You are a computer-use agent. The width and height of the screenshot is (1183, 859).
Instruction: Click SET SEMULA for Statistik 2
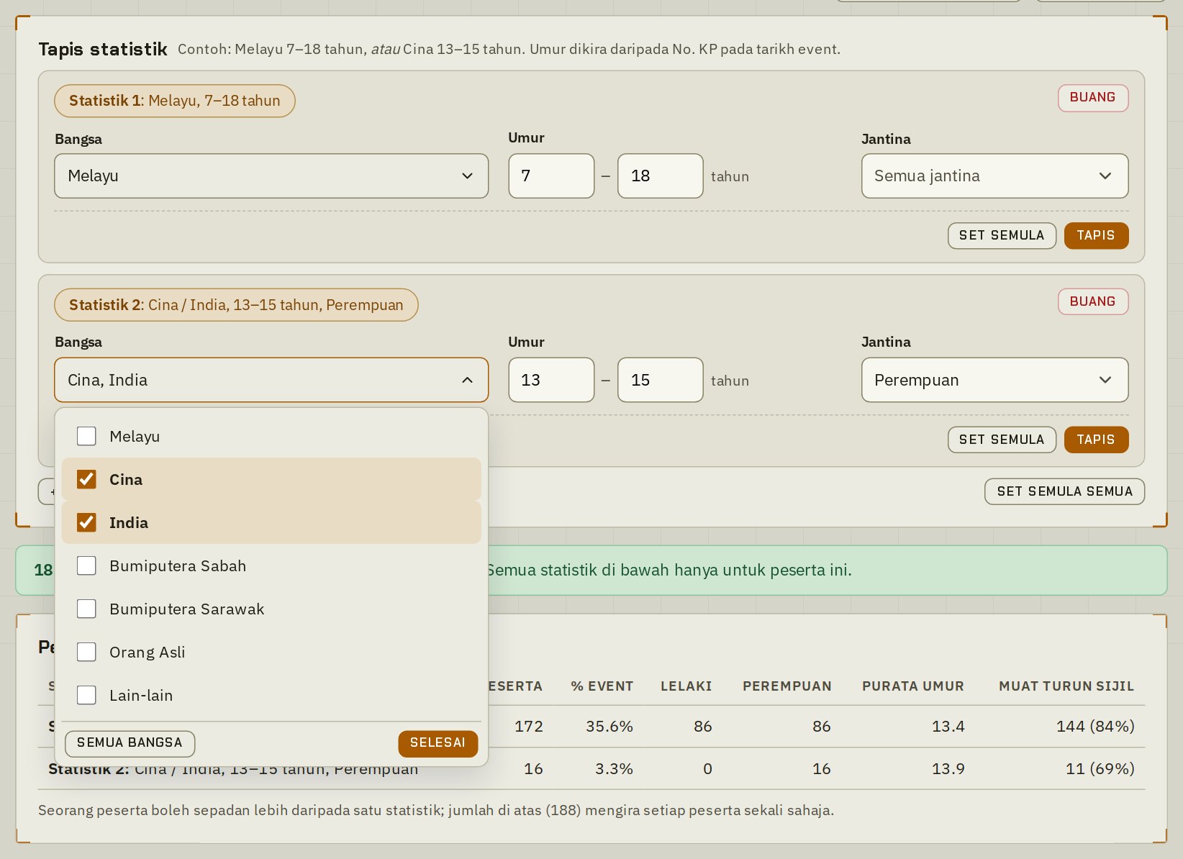1001,440
